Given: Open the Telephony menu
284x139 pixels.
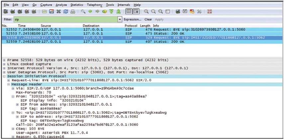Looking at the screenshot, I should pos(94,5).
